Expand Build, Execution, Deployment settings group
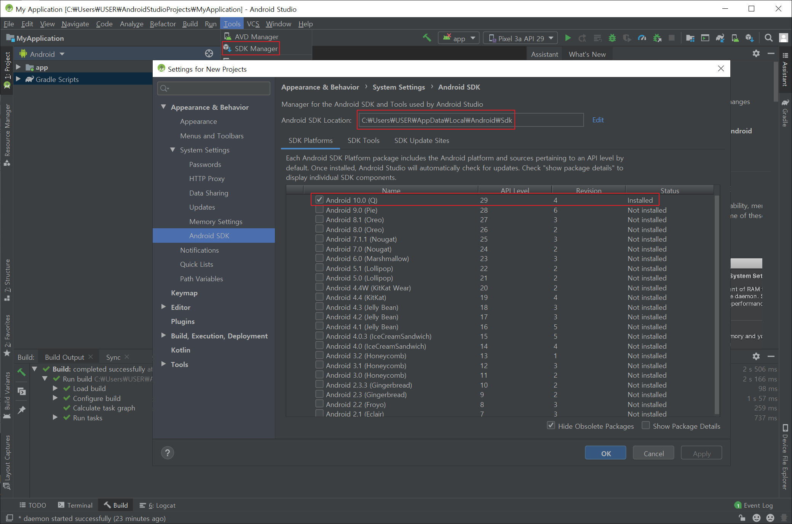 pyautogui.click(x=163, y=335)
